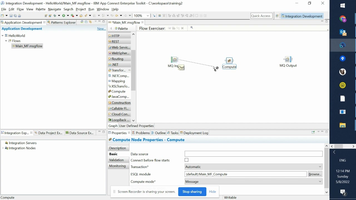Screen dimensions: 356x200
Task: Open Google Chrome from the taskbar
Action: coord(343,19)
